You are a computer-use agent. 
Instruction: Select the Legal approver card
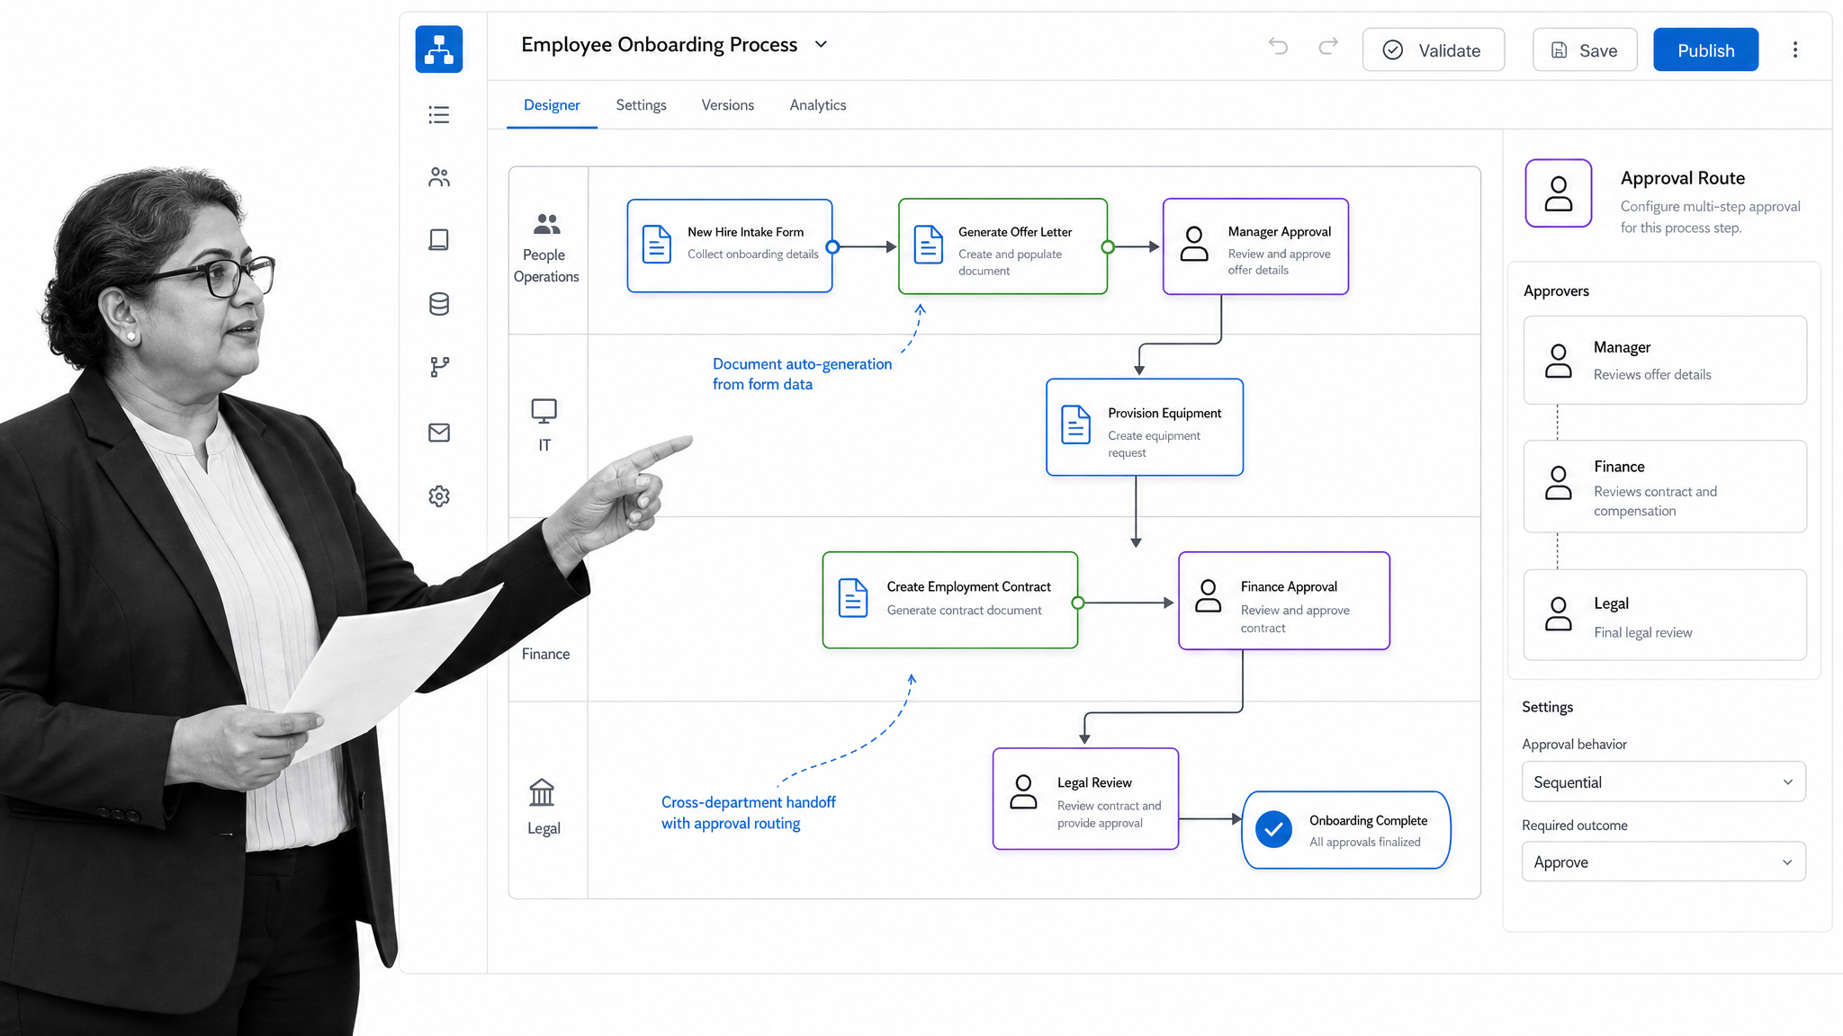tap(1665, 615)
